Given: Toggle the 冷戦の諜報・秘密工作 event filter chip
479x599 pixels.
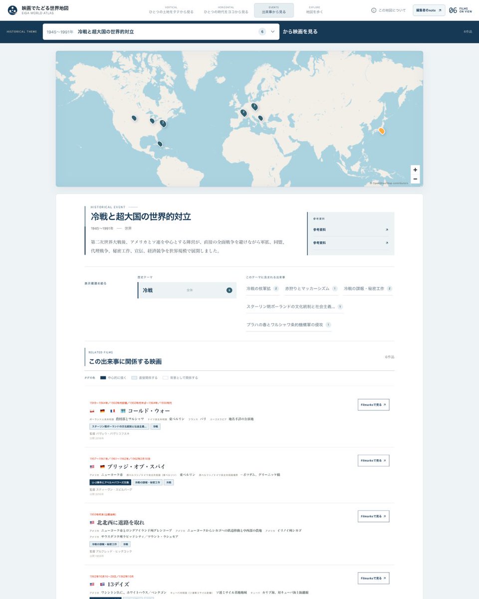Looking at the screenshot, I should coord(368,289).
